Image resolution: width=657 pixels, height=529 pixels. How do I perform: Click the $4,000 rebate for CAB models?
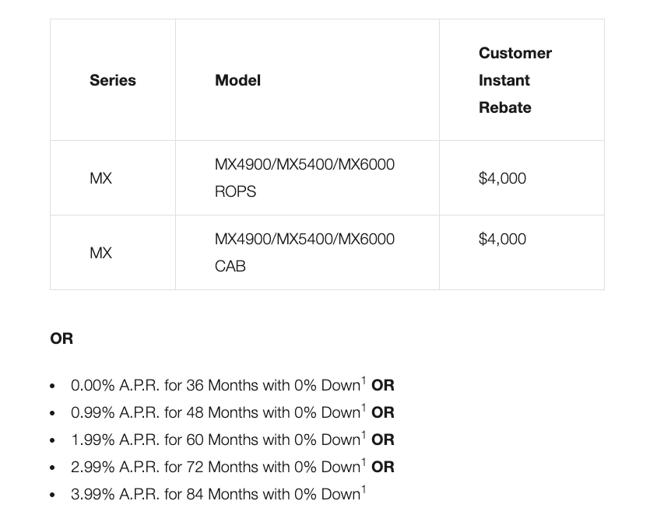point(502,239)
